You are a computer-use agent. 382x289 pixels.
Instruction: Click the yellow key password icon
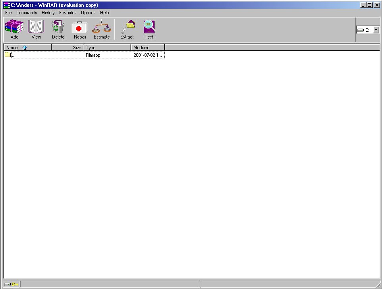pos(15,284)
